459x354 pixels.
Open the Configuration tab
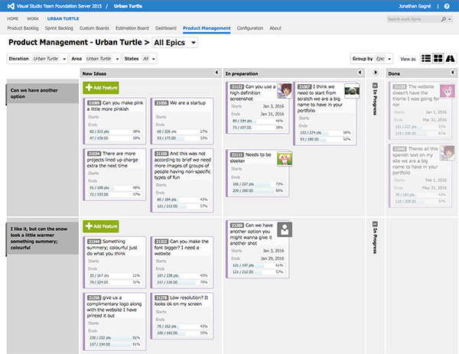250,28
